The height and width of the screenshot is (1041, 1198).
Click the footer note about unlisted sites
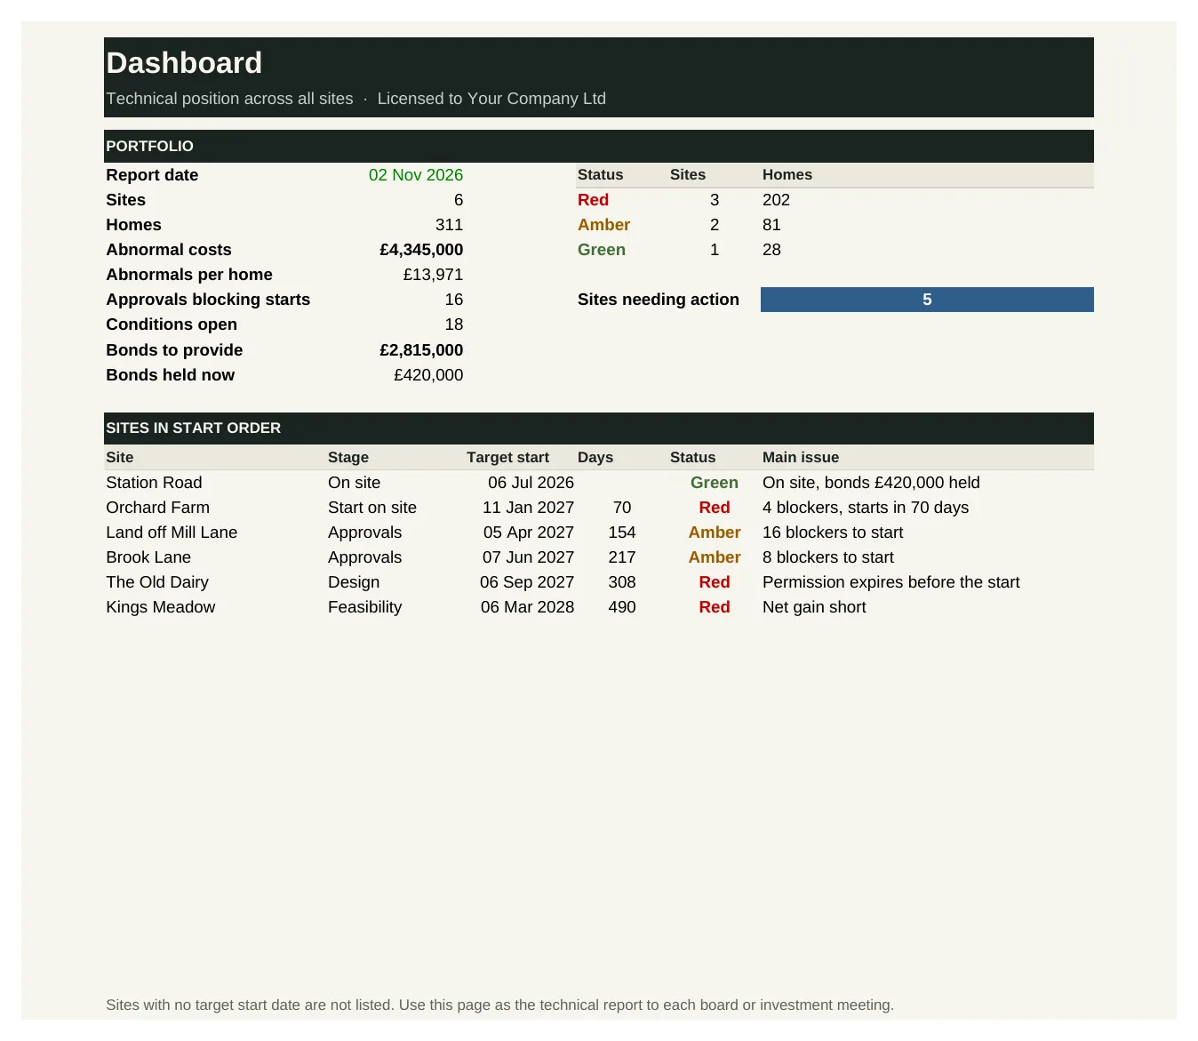pyautogui.click(x=499, y=1005)
